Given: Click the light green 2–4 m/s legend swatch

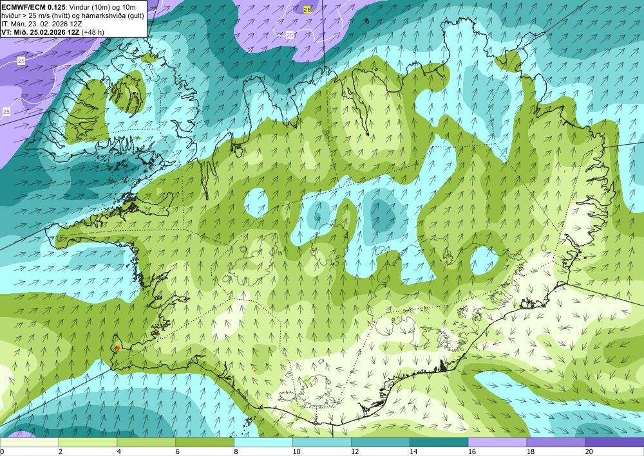Looking at the screenshot, I should [88, 442].
